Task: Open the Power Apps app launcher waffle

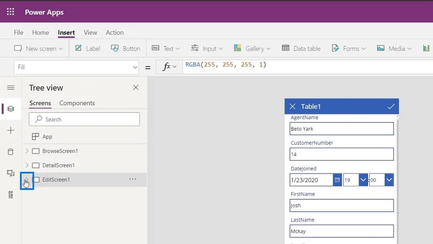Action: tap(10, 12)
